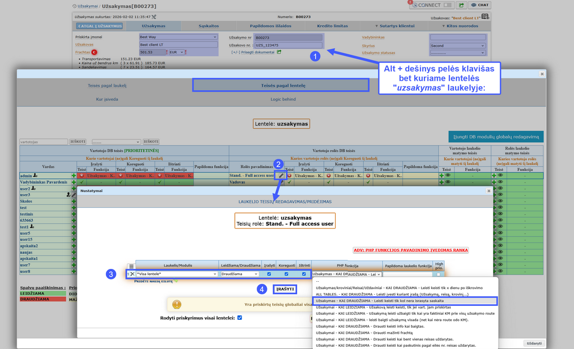Toggle eye icon in Vadovas row user-field view rights
This screenshot has height=349, width=574.
pyautogui.click(x=447, y=182)
